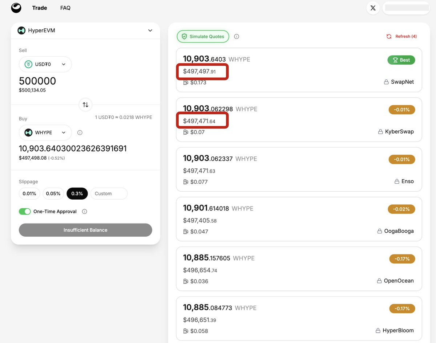Click $0.173 gas fee in SwapNet quote
The width and height of the screenshot is (436, 343).
198,82
